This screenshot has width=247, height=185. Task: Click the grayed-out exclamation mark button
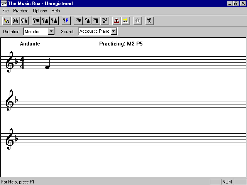pyautogui.click(x=137, y=20)
